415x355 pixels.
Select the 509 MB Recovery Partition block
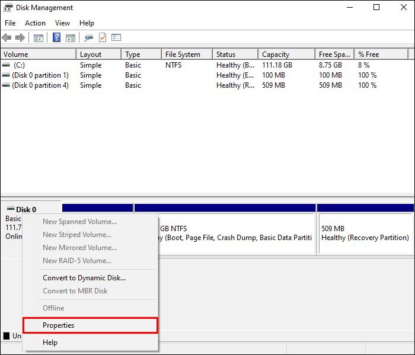pyautogui.click(x=365, y=233)
